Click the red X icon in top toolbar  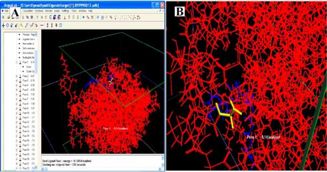click(x=92, y=18)
